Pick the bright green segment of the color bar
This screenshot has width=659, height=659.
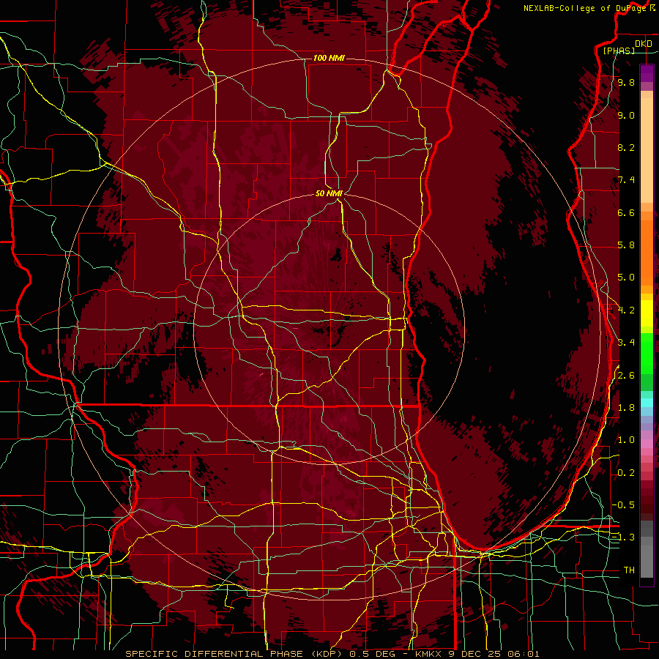tap(647, 353)
